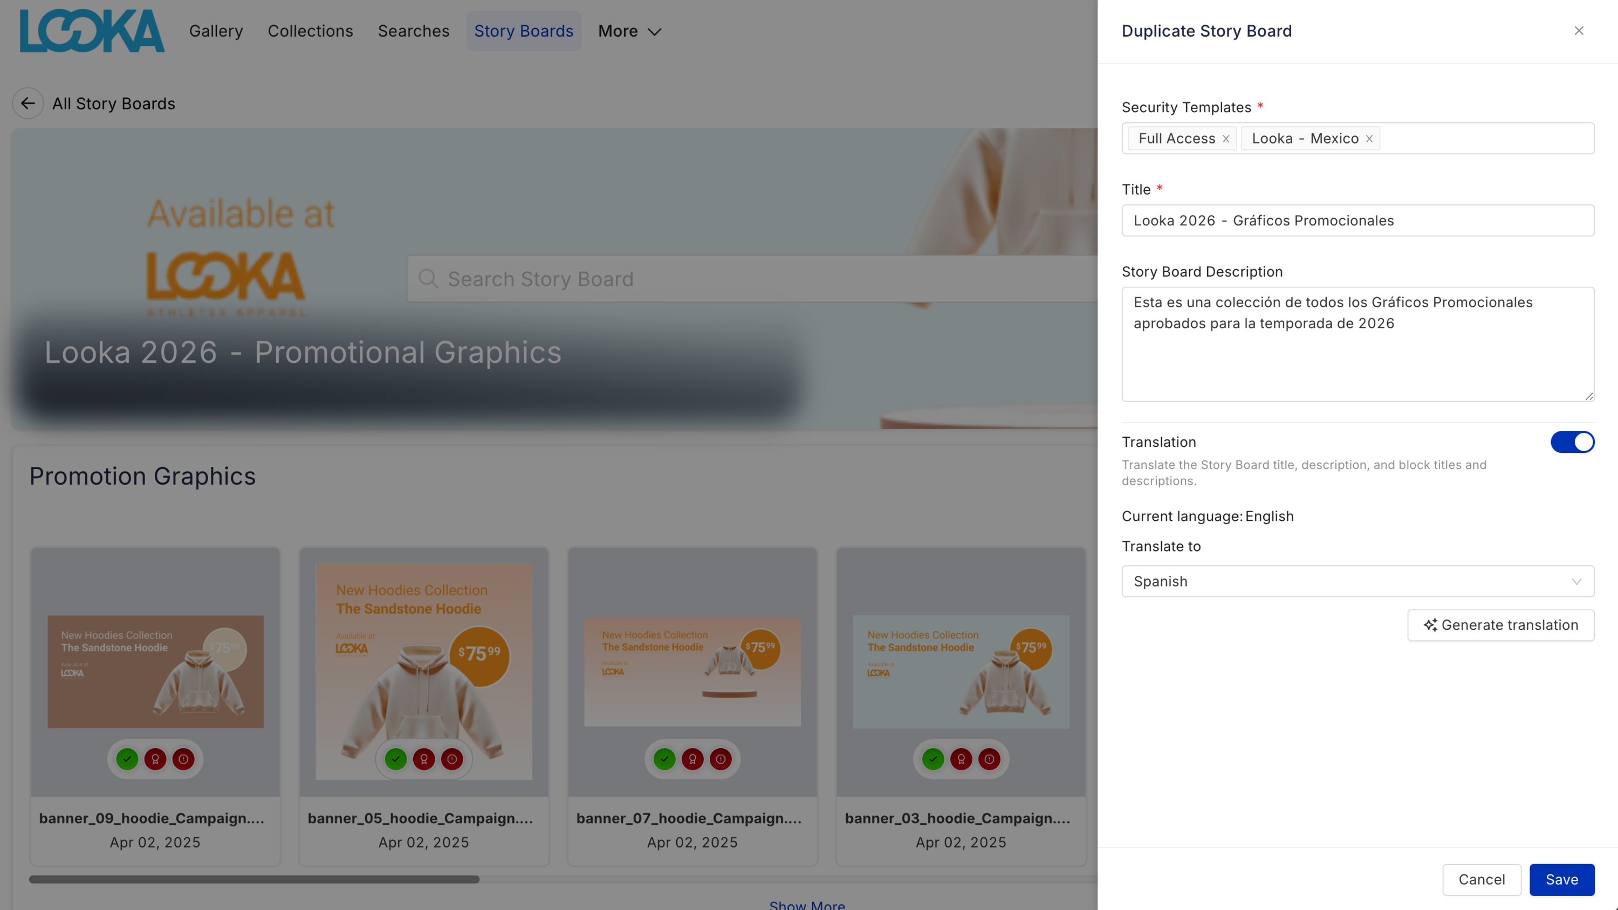Open banner_09_hoodie_Campaign thumbnail
Viewport: 1618px width, 910px height.
(155, 671)
